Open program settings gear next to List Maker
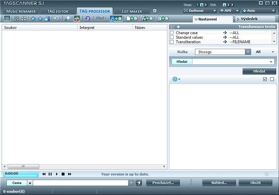Viewport: 279px width, 195px height. click(x=155, y=11)
